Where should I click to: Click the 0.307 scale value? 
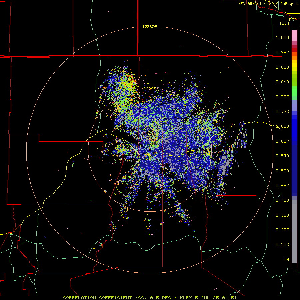pos(282,230)
